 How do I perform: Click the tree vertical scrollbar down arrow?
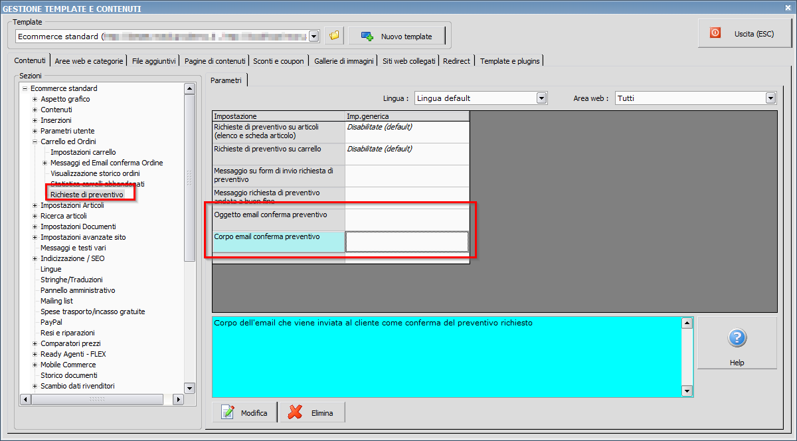click(x=189, y=388)
